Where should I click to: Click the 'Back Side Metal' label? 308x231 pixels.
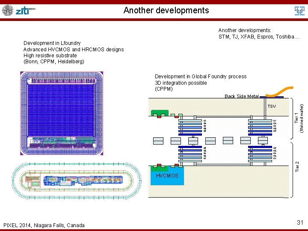coord(242,96)
